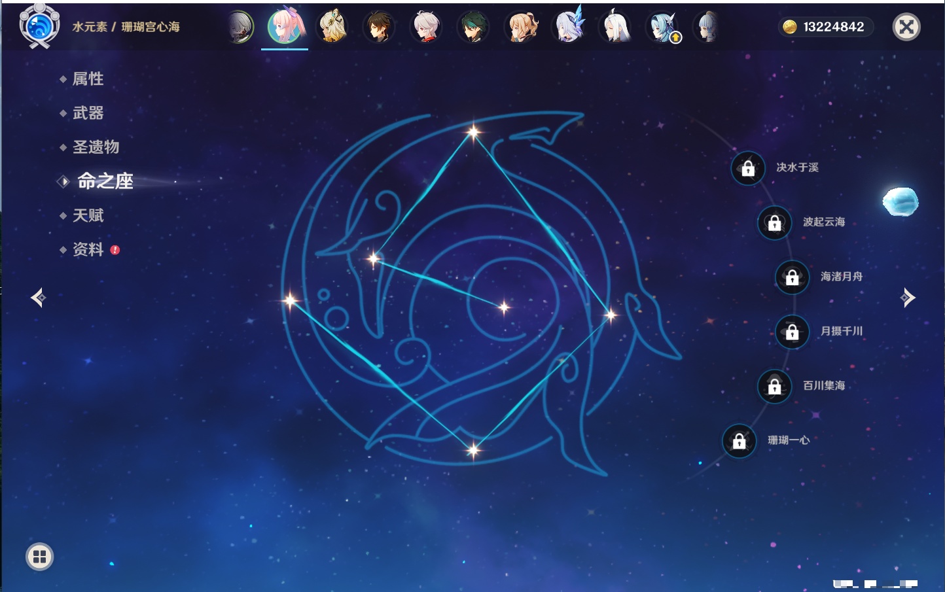This screenshot has width=945, height=592.
Task: Pick the avatar with the blue crystal hairpiece
Action: click(568, 27)
